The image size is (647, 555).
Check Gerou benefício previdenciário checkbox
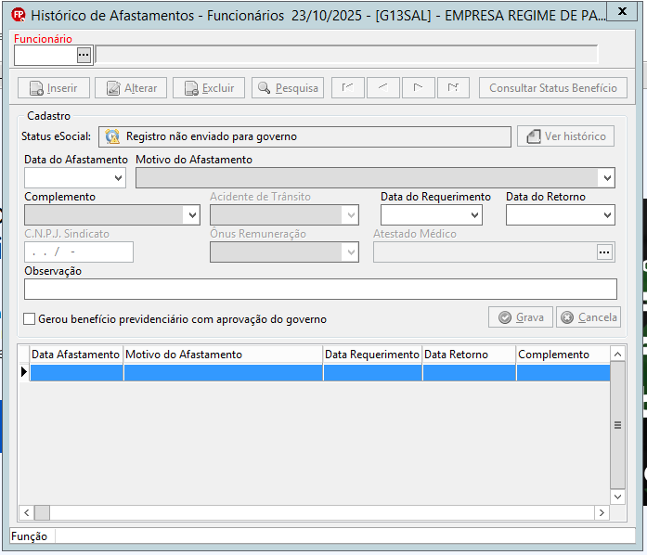30,319
